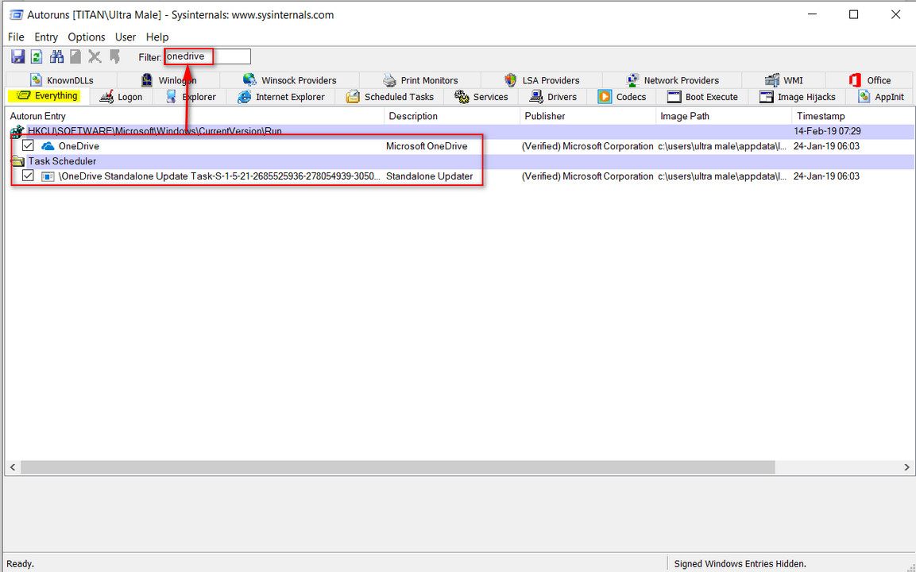This screenshot has height=572, width=916.
Task: Switch to the KnownDLLs tab
Action: point(62,80)
